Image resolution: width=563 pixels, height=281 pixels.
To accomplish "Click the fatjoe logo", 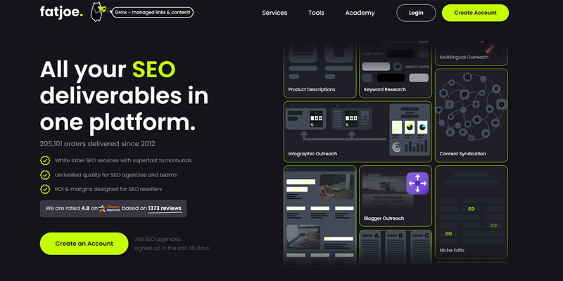I will point(61,12).
